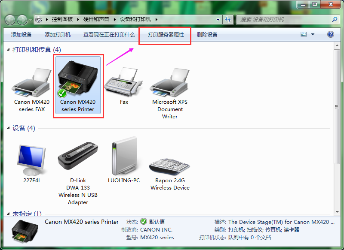Click the printer icon in address bar
This screenshot has width=344, height=250.
click(39, 19)
